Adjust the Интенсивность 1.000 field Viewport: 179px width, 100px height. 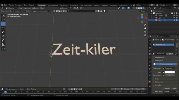(x=170, y=75)
